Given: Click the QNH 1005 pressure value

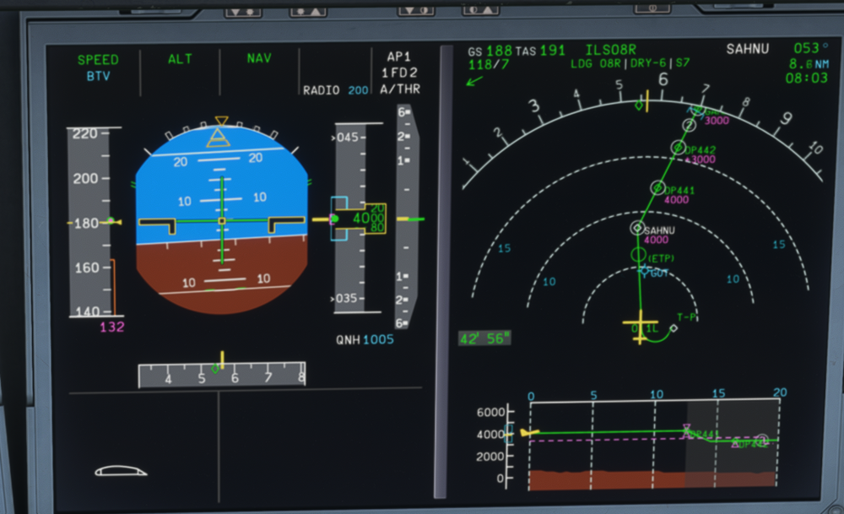Looking at the screenshot, I should tap(365, 339).
